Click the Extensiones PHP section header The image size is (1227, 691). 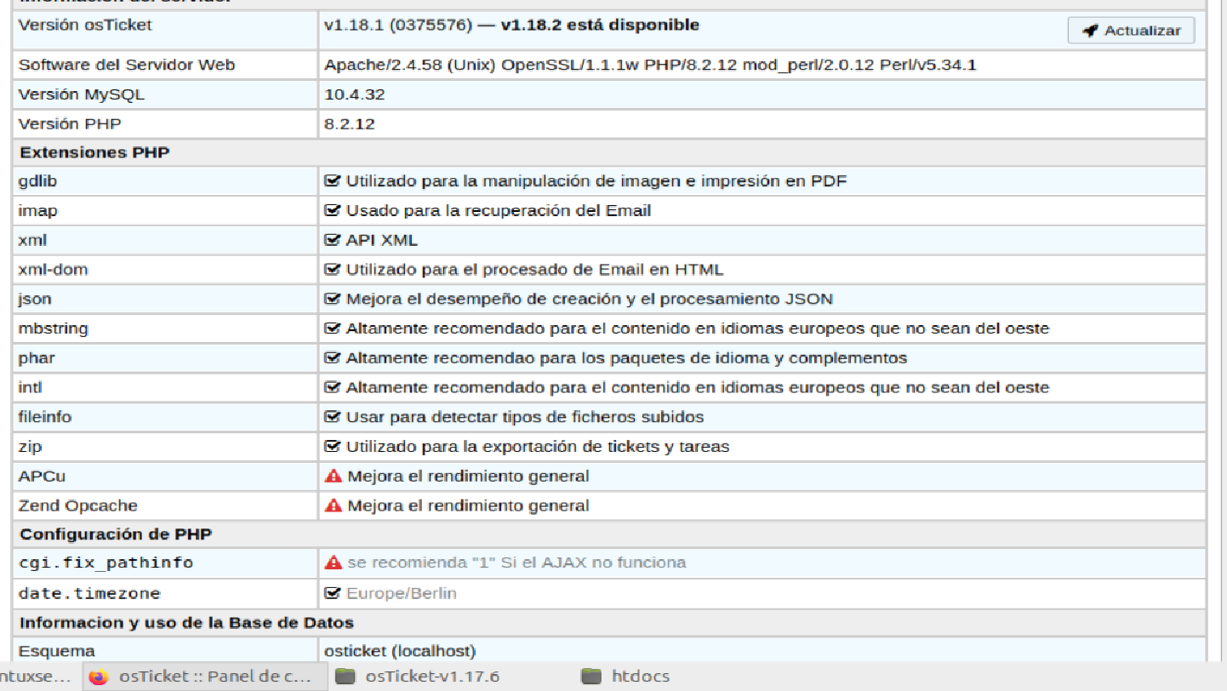pyautogui.click(x=94, y=153)
